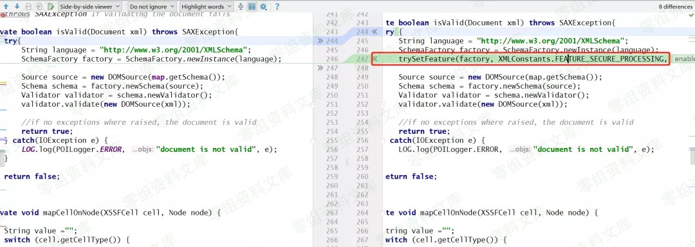Open the Highlight words dropdown

pos(207,6)
